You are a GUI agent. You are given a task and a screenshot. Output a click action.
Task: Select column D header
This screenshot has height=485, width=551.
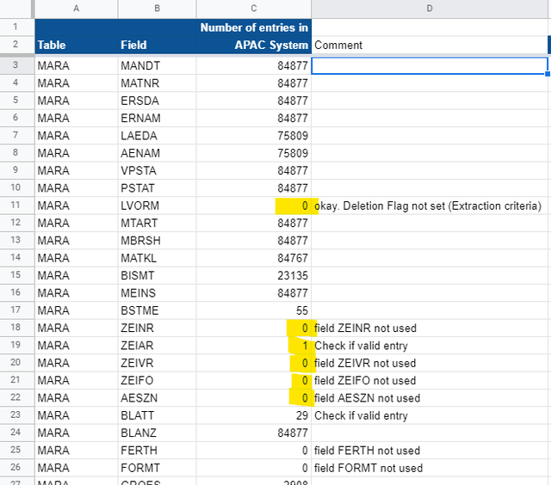[429, 8]
